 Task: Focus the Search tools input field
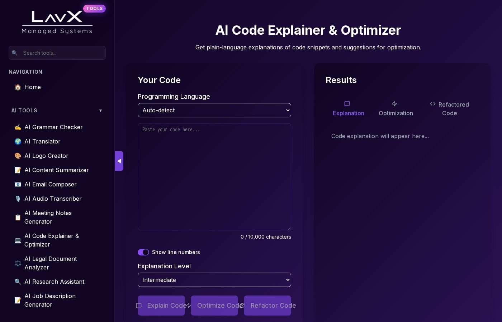(x=62, y=53)
